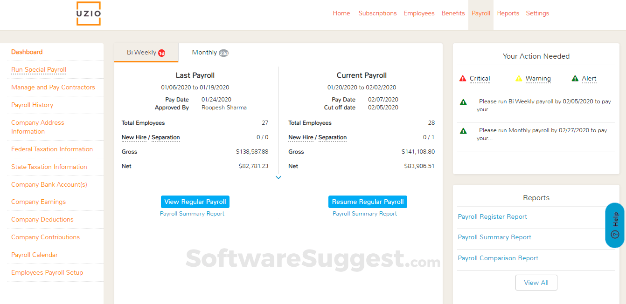The image size is (626, 304).
Task: Click the Resume Regular Payroll button
Action: [x=368, y=202]
